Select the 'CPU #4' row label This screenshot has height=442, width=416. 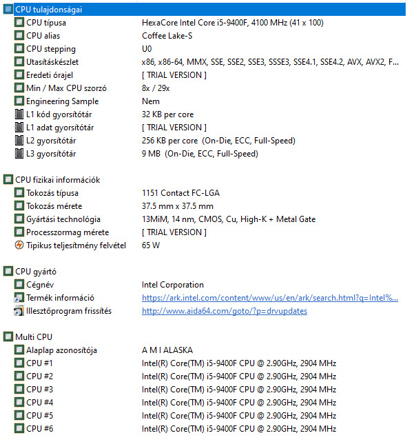(39, 403)
